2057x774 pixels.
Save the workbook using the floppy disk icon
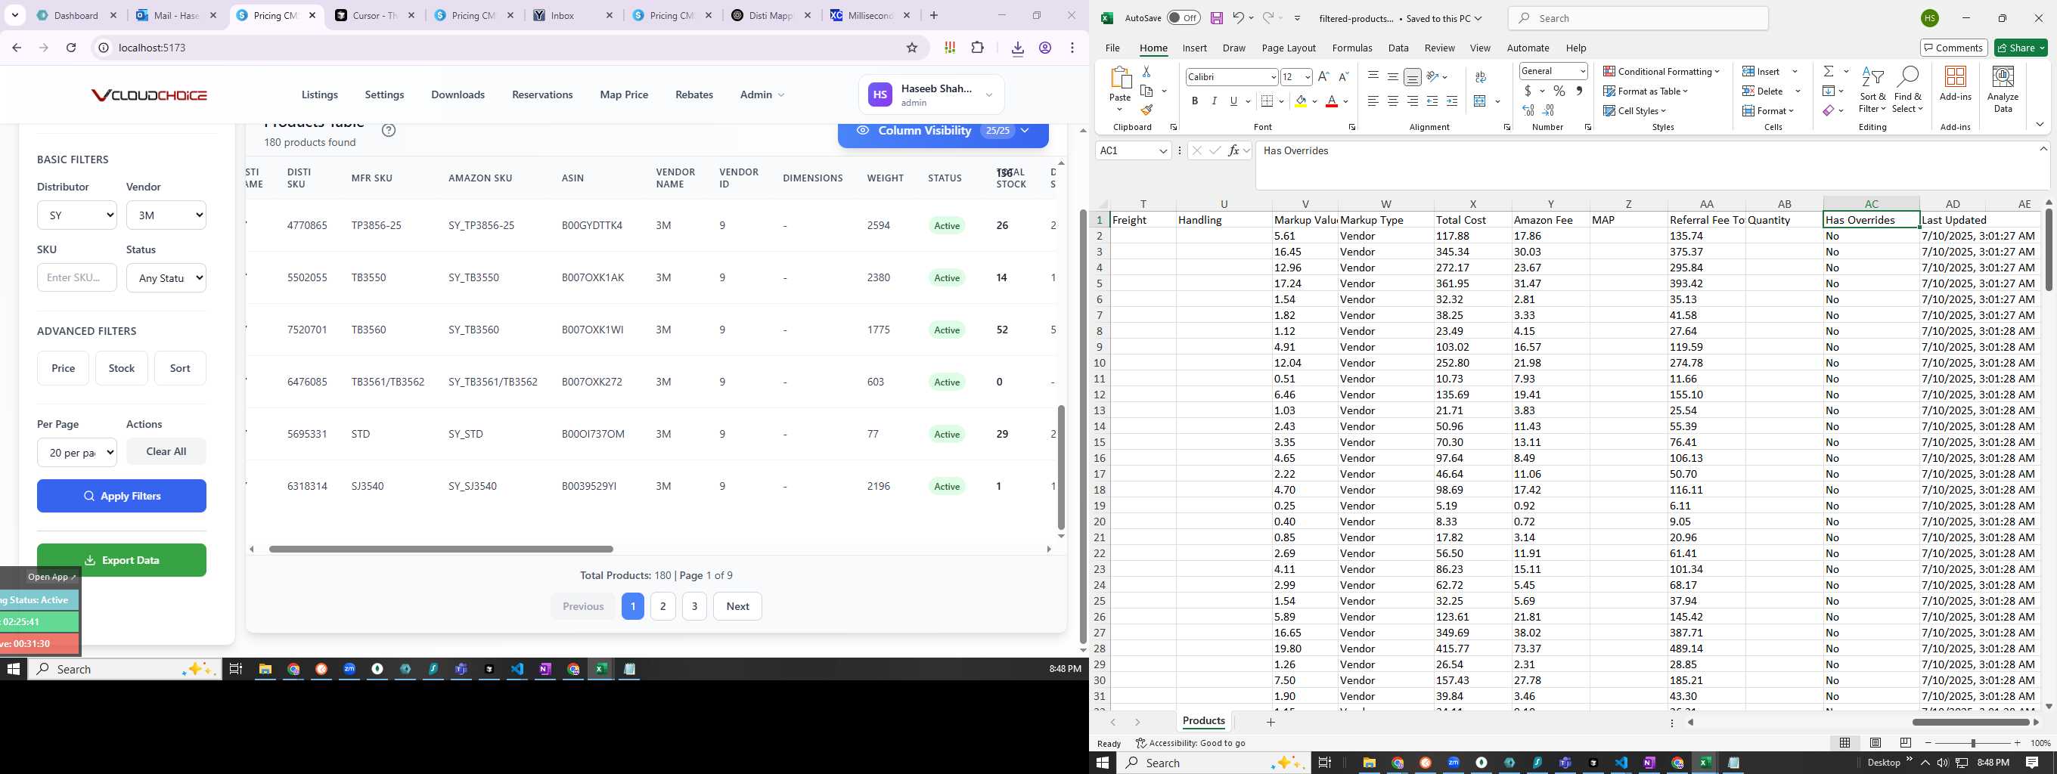[1216, 17]
